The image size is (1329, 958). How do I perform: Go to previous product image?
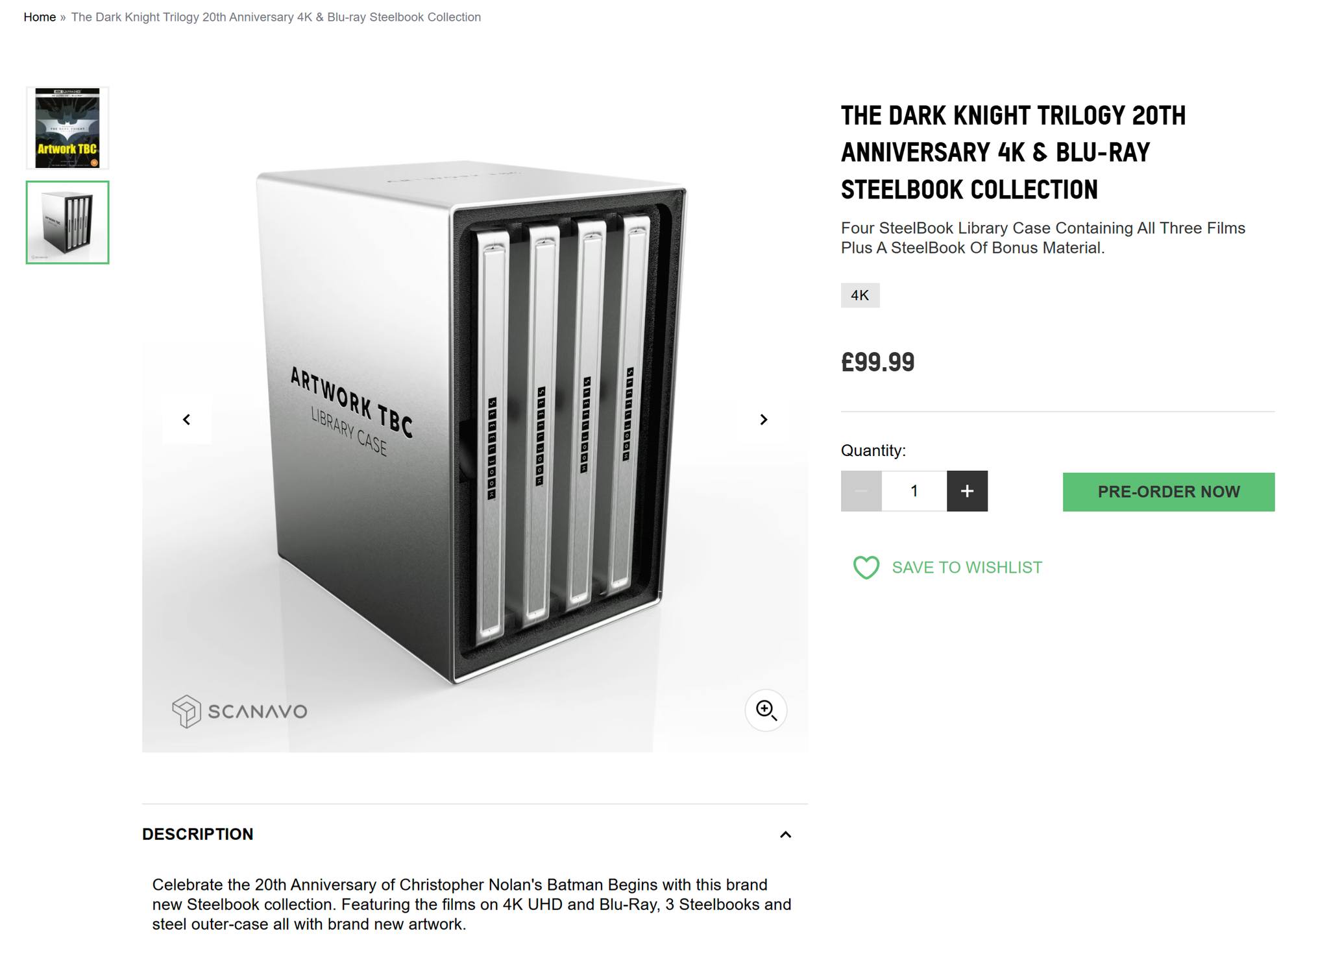tap(187, 420)
